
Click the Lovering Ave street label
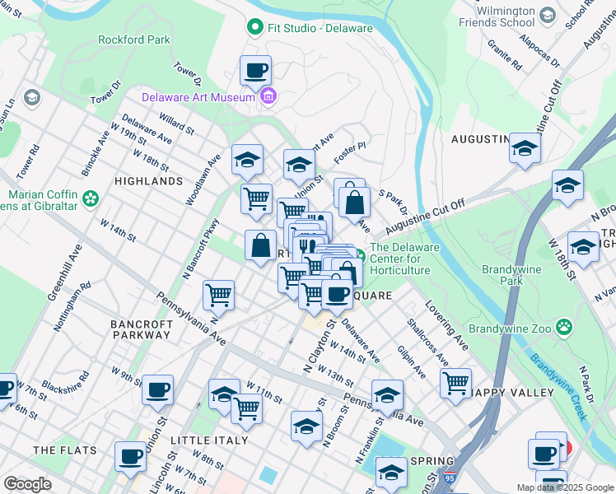point(446,325)
